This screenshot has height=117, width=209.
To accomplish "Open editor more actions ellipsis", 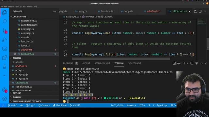I will coord(205,11).
